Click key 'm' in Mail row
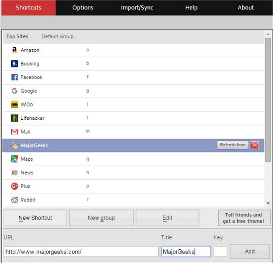273x263 pixels. pos(87,131)
